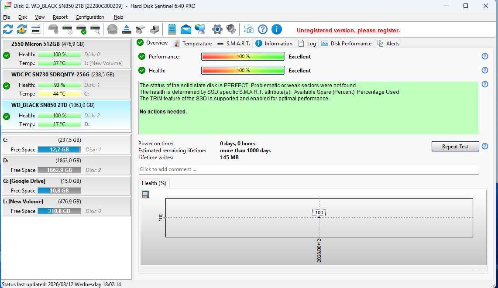This screenshot has width=498, height=288.
Task: Click the disk list view toolbar icon
Action: click(36, 30)
